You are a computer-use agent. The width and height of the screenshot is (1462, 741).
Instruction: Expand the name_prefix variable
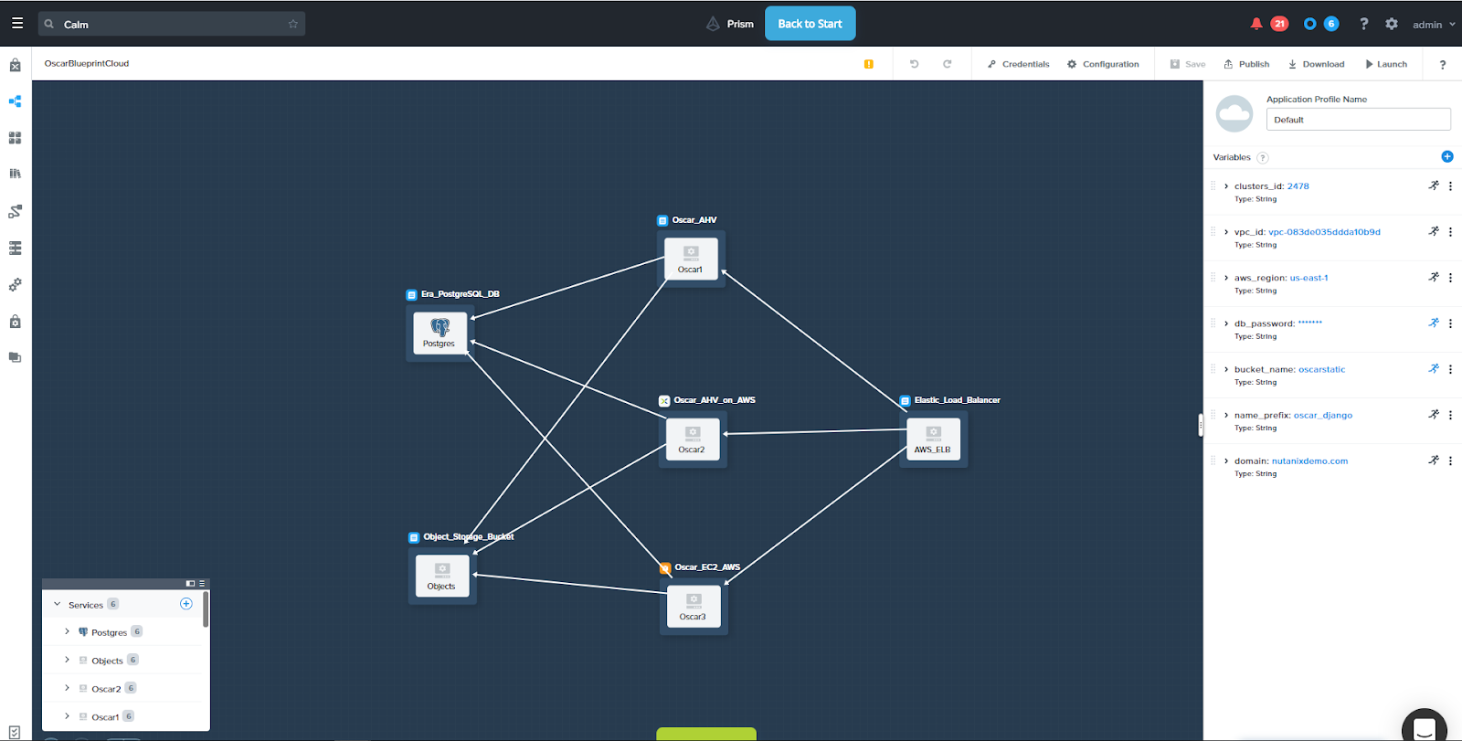(x=1226, y=415)
